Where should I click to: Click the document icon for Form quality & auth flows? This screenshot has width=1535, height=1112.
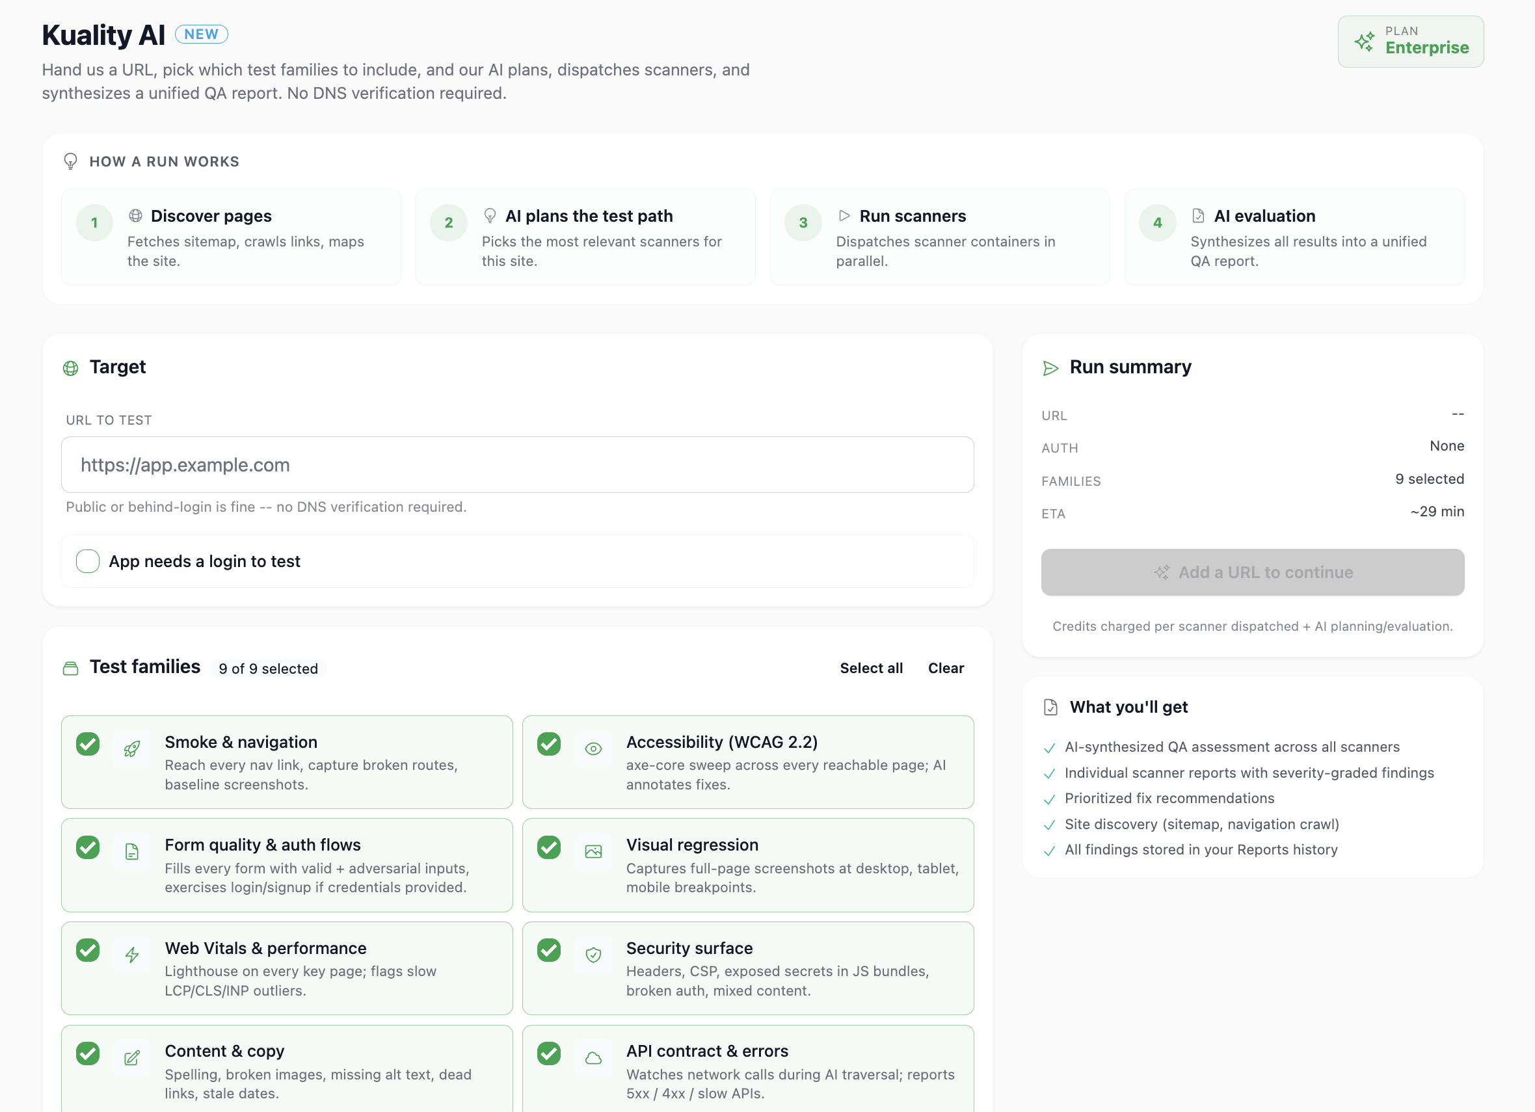(132, 851)
